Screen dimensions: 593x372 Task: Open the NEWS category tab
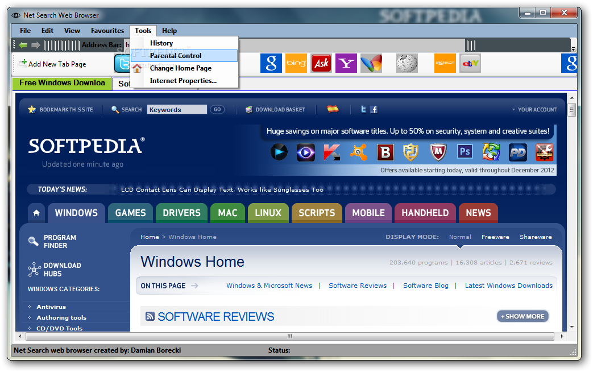478,213
